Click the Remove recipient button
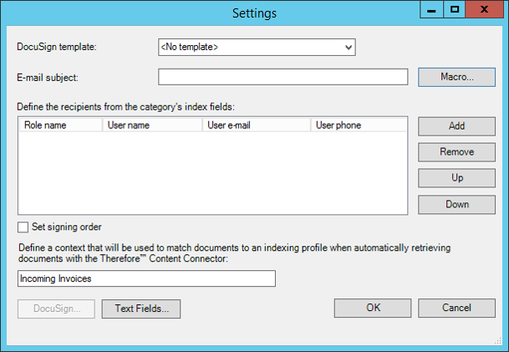 (x=456, y=152)
